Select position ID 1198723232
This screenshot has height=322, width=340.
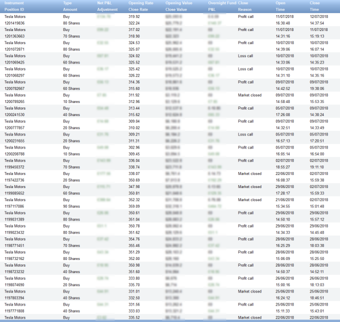(14, 271)
